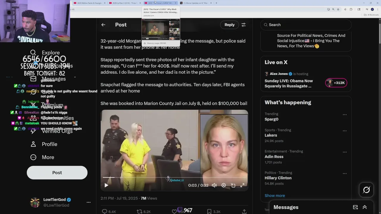This screenshot has width=381, height=214.
Task: Open options for trending Sparg0
Action: 345,114
